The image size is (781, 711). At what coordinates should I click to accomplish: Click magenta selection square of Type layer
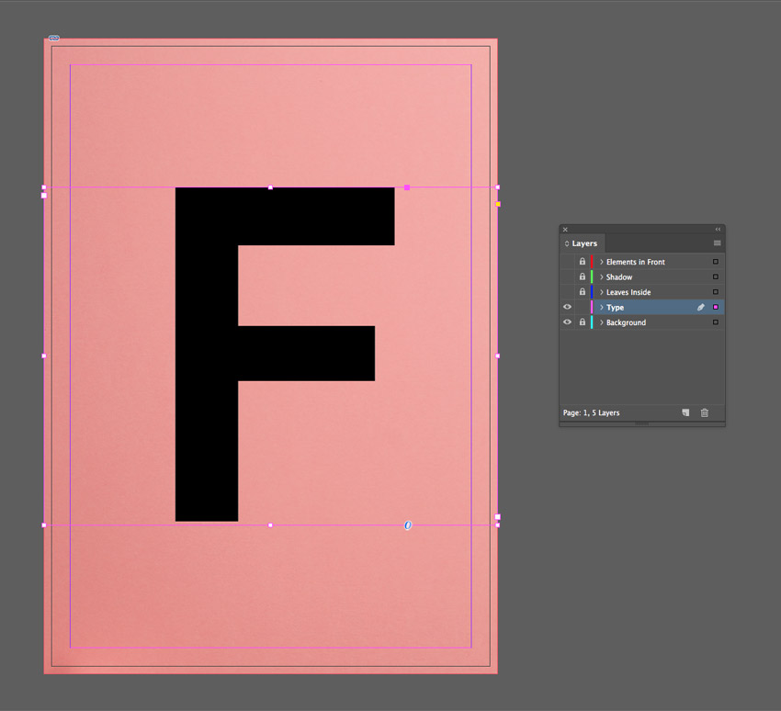click(716, 307)
